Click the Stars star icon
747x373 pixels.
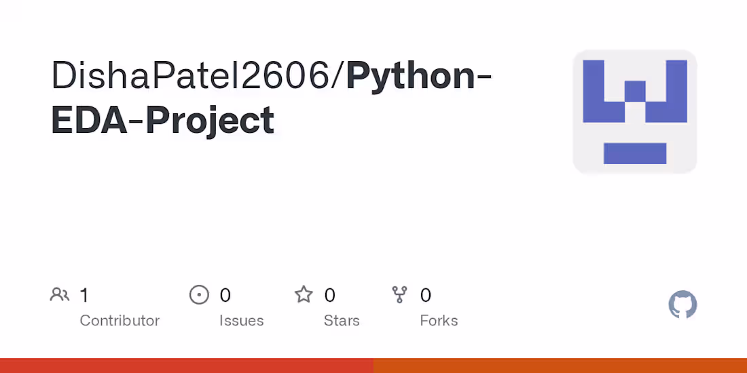point(304,295)
